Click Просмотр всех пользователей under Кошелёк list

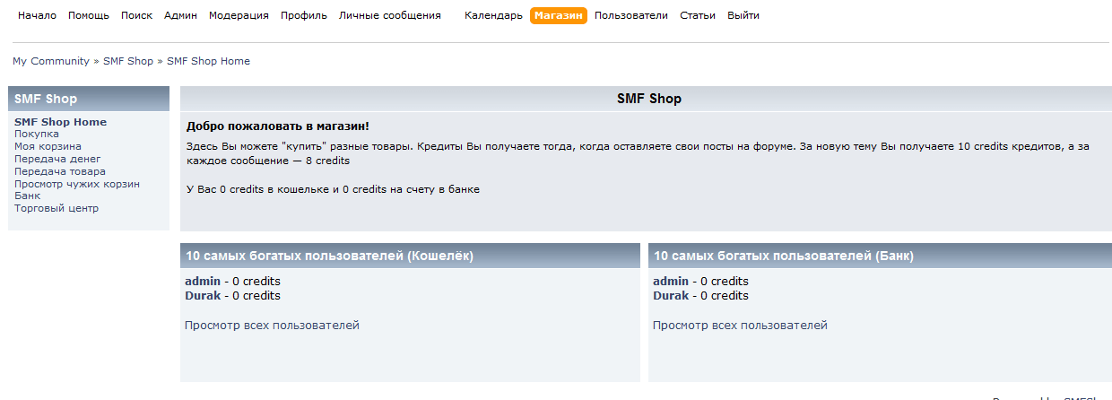pyautogui.click(x=272, y=325)
